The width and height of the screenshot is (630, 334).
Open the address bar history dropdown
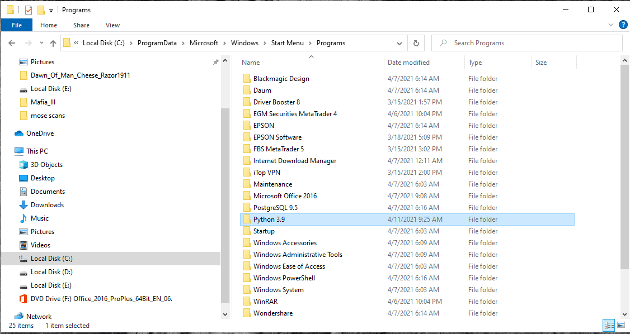click(x=399, y=43)
